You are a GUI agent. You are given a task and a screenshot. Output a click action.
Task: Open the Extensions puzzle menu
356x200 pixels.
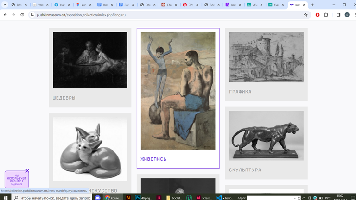coord(326,15)
